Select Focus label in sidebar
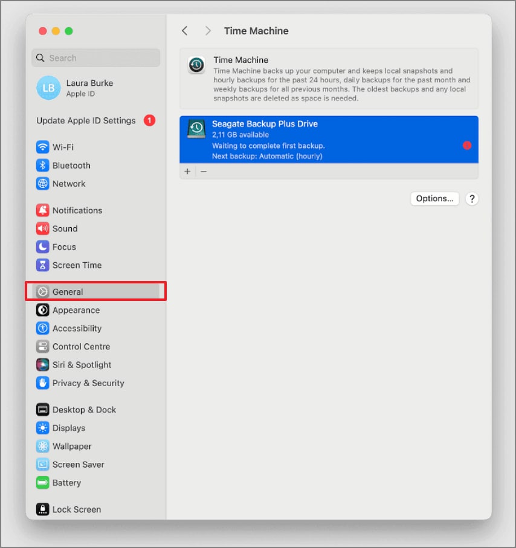 64,247
